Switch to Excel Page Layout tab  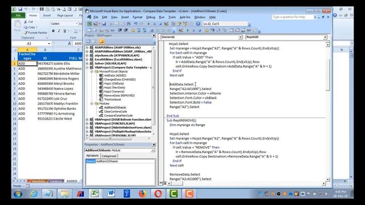[x=64, y=15]
